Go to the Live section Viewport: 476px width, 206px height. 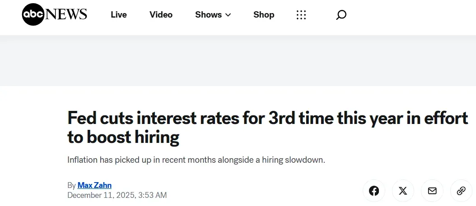click(119, 15)
